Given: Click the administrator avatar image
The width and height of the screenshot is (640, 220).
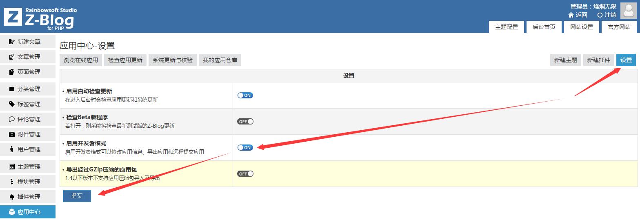Looking at the screenshot, I should (x=628, y=11).
